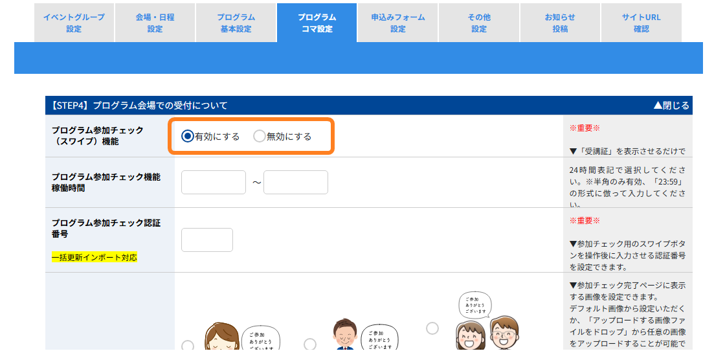714x362 pixels.
Task: Click the woman thank-you illustration
Action: tap(242, 336)
